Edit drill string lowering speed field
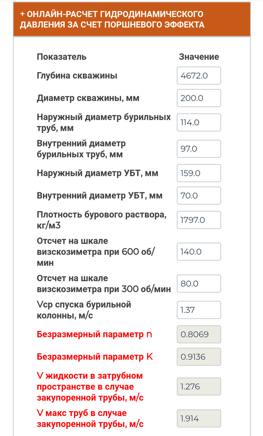Image resolution: width=263 pixels, height=436 pixels. (x=199, y=310)
